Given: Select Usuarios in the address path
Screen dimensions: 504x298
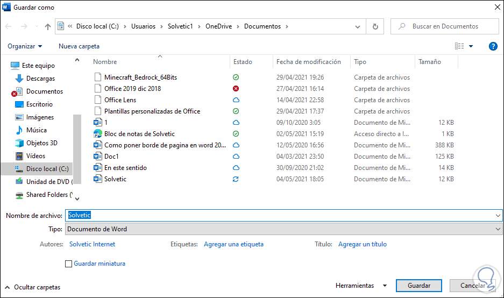Looking at the screenshot, I should pos(144,26).
